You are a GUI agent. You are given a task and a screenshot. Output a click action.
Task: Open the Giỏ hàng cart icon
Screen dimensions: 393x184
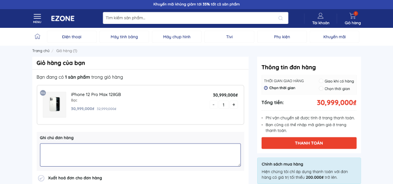353,19
